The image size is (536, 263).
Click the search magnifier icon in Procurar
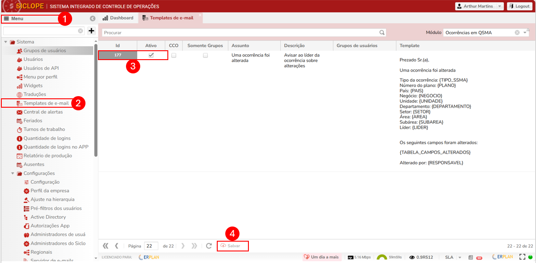click(382, 32)
